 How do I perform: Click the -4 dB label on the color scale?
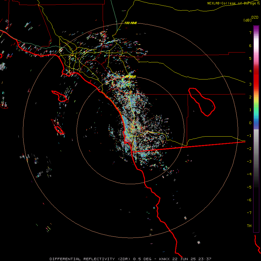[x=249, y=174]
